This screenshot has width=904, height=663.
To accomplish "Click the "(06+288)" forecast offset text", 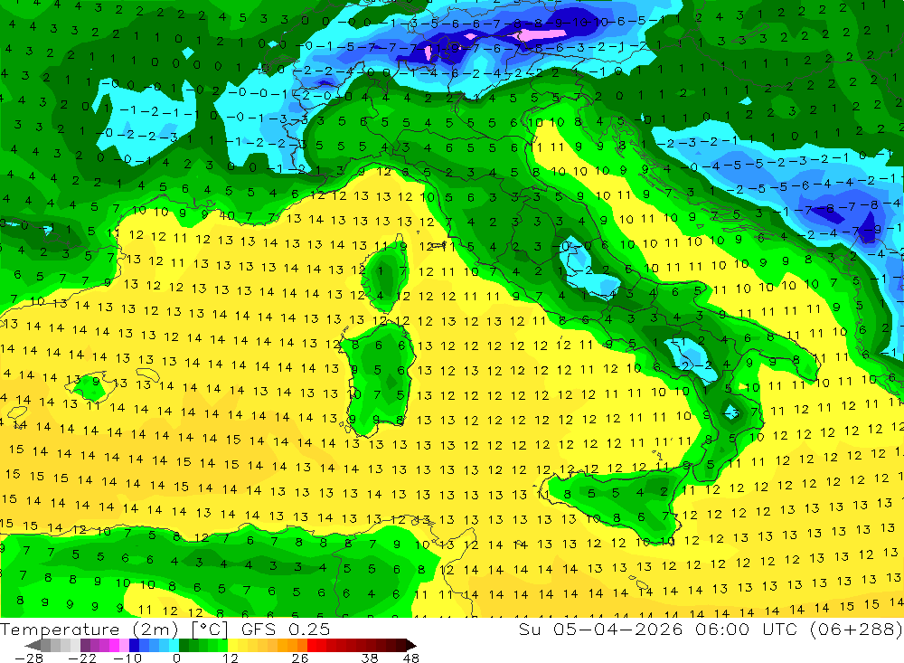I will pos(855,629).
